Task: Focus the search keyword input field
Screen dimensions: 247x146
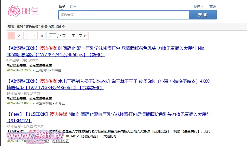Action: pyautogui.click(x=123, y=15)
